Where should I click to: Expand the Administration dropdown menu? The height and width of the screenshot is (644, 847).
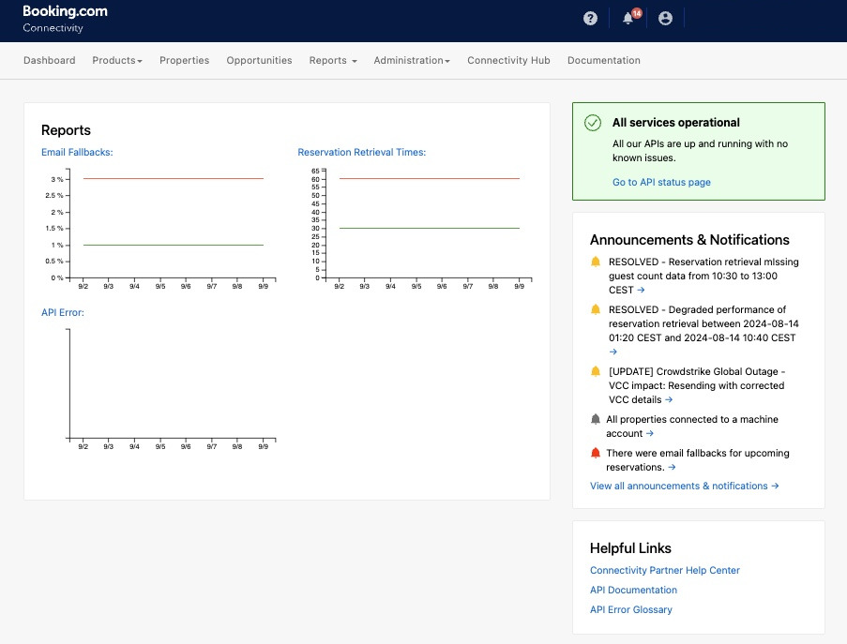click(412, 61)
